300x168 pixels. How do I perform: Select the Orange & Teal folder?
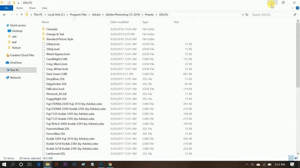click(55, 34)
